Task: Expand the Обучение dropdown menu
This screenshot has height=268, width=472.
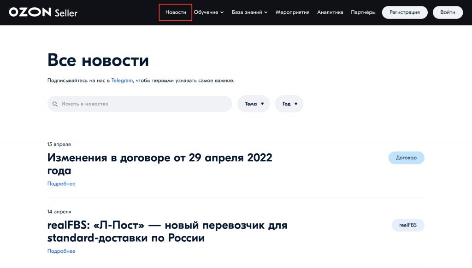Action: pyautogui.click(x=209, y=12)
